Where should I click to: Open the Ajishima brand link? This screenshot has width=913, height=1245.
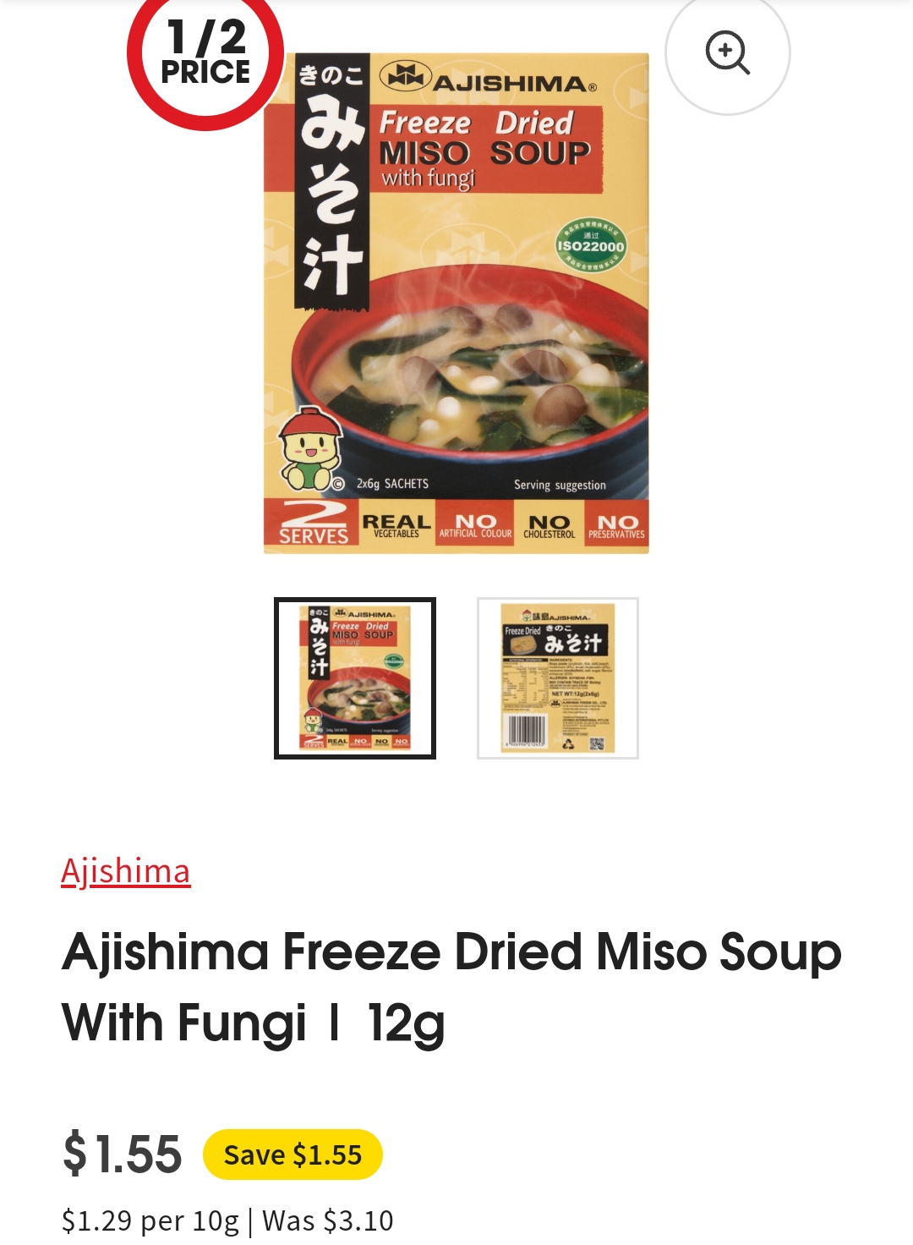(126, 871)
